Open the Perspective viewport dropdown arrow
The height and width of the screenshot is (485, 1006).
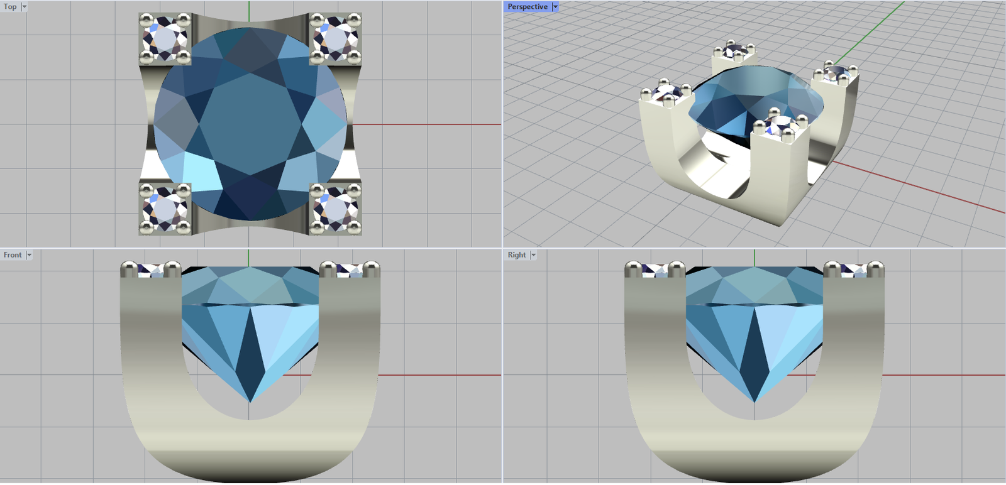click(555, 7)
